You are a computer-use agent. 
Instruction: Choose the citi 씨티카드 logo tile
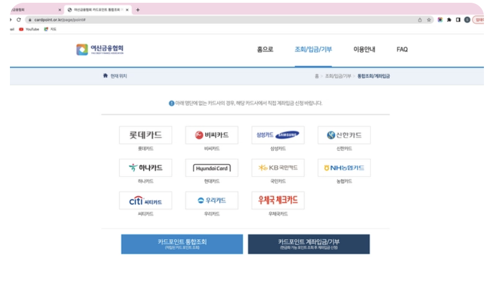tap(146, 200)
